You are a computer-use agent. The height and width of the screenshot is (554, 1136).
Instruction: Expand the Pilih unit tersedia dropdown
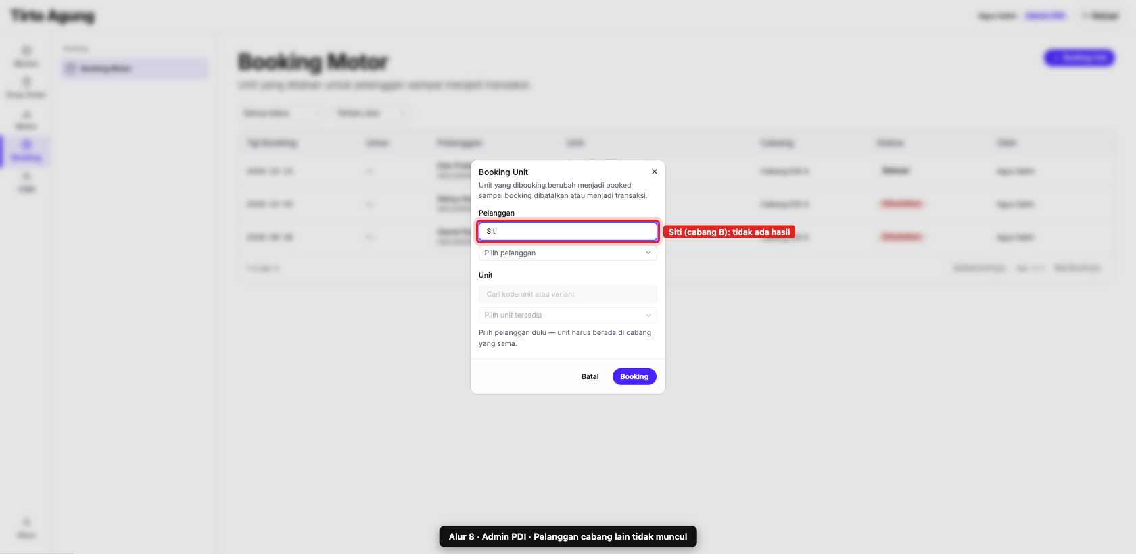(x=568, y=315)
